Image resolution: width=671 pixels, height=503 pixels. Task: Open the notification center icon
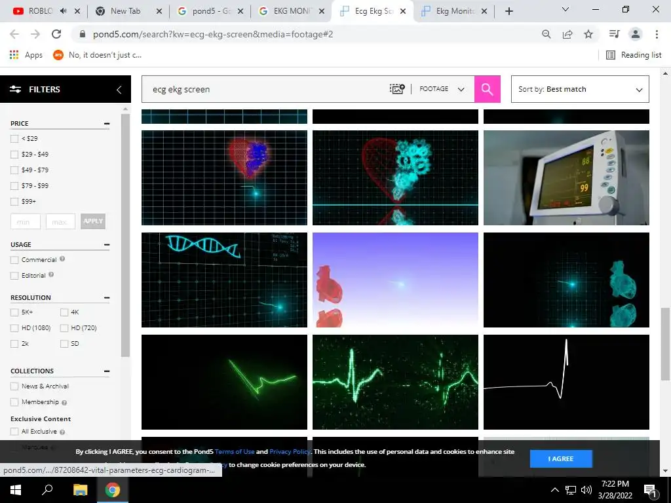click(650, 491)
